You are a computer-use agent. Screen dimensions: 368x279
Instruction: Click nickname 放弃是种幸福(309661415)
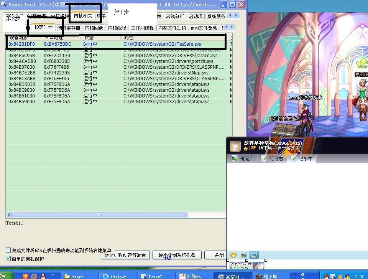pos(273,143)
